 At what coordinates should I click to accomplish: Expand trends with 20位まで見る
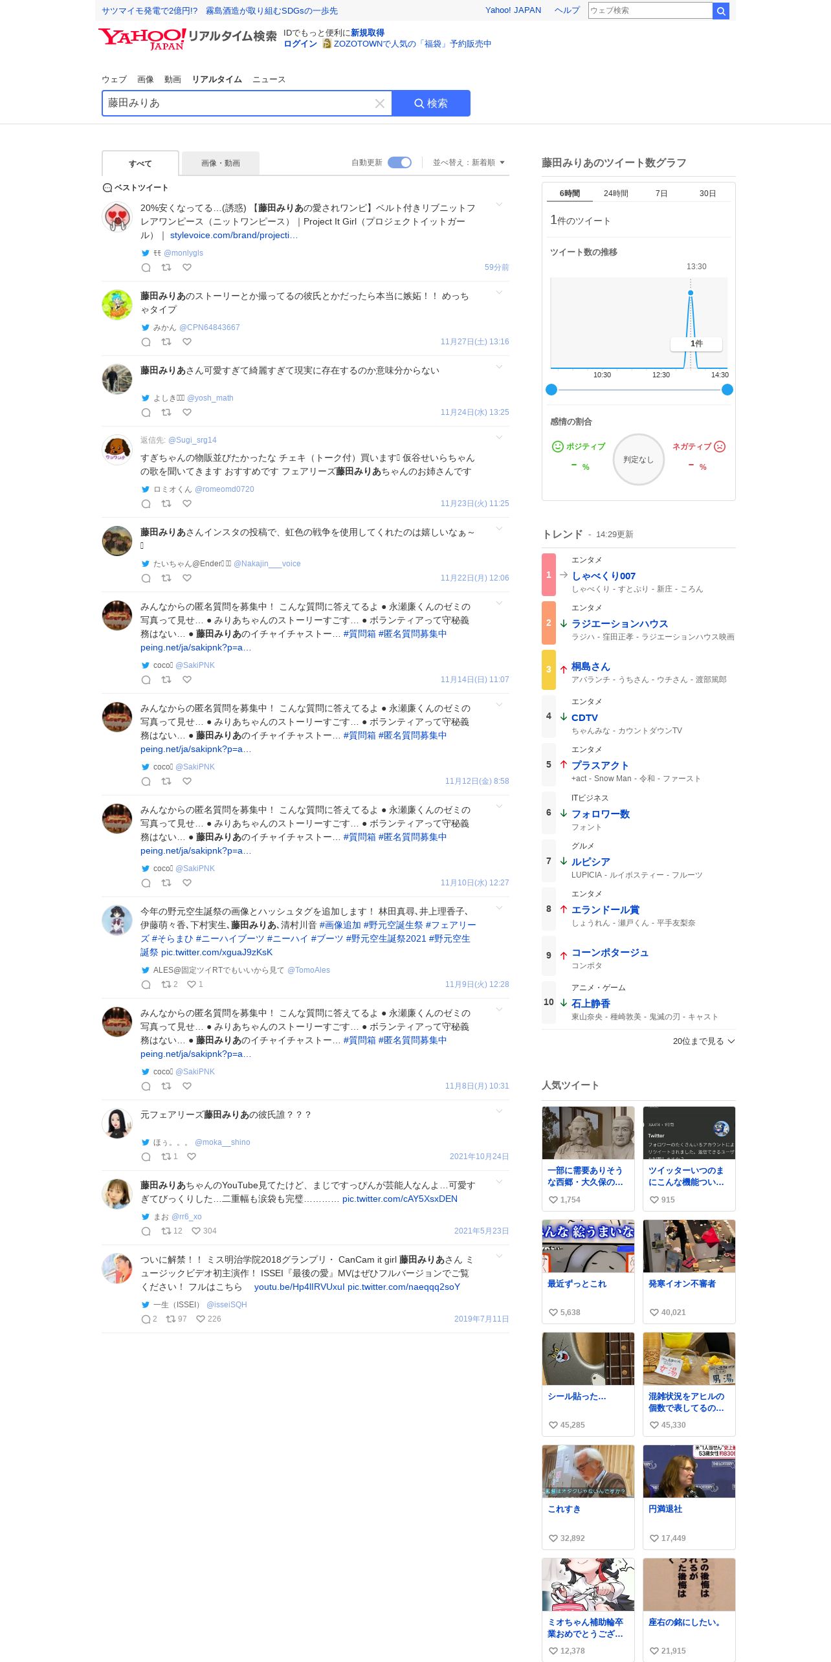tap(704, 1041)
